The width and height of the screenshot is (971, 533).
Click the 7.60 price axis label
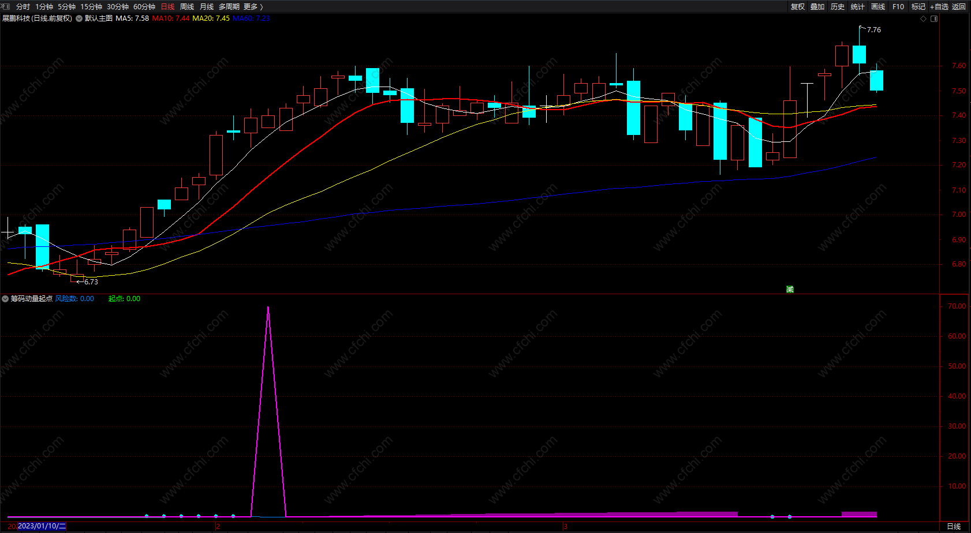click(959, 66)
